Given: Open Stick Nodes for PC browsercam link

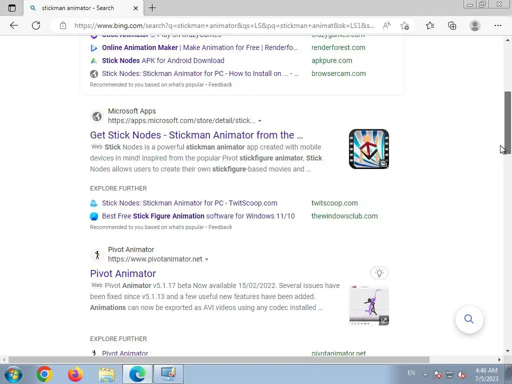Looking at the screenshot, I should pos(200,74).
